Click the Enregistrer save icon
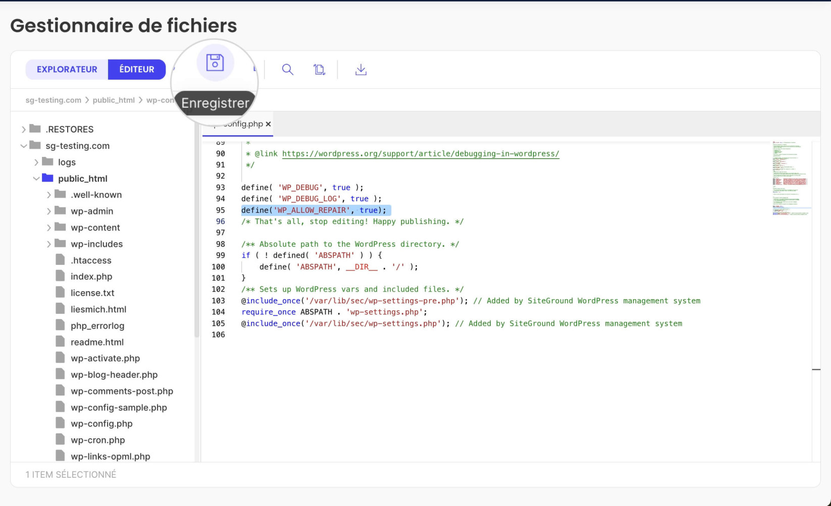 coord(215,63)
